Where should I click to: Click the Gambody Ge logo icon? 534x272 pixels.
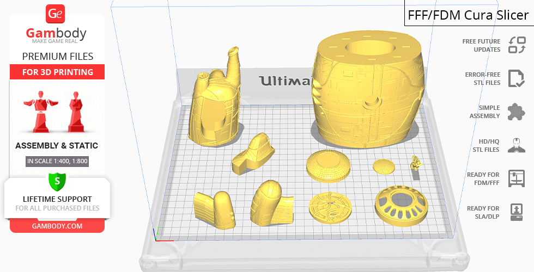[x=56, y=14]
